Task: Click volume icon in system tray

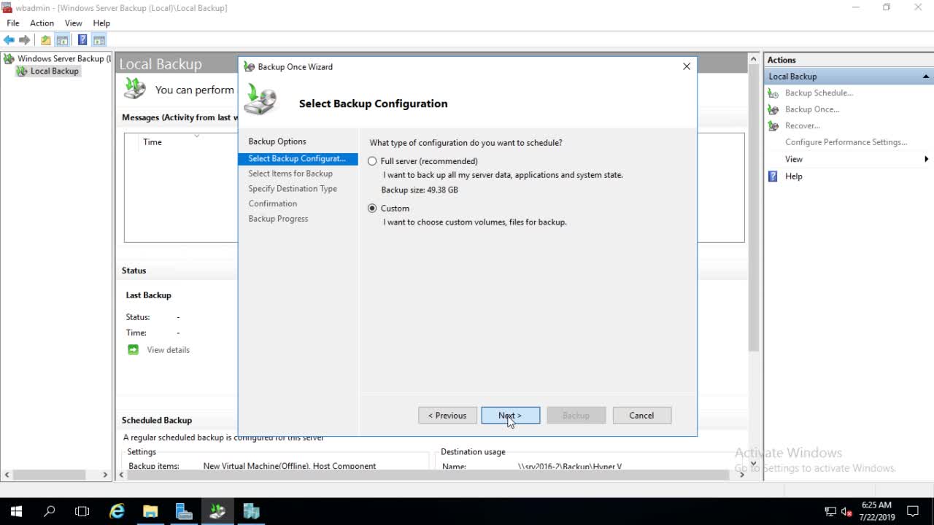Action: coord(846,512)
